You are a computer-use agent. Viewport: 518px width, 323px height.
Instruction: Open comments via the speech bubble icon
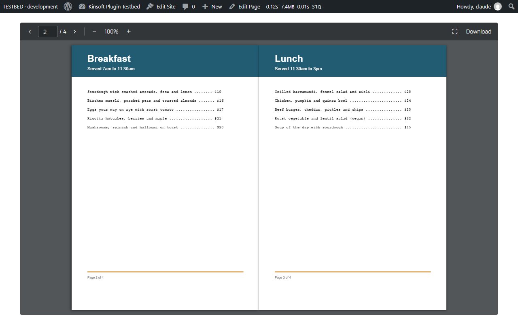click(x=185, y=7)
